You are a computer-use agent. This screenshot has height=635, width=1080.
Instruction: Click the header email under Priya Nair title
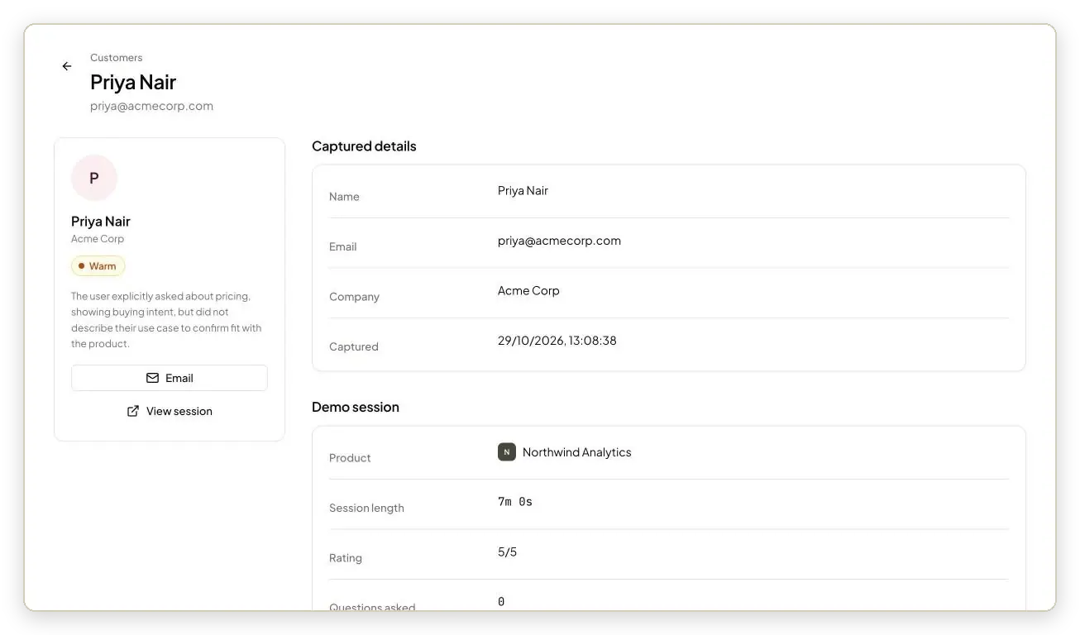pyautogui.click(x=151, y=106)
